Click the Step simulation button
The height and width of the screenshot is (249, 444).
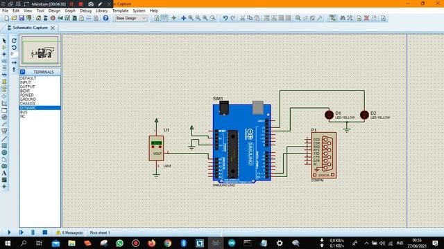pyautogui.click(x=22, y=232)
